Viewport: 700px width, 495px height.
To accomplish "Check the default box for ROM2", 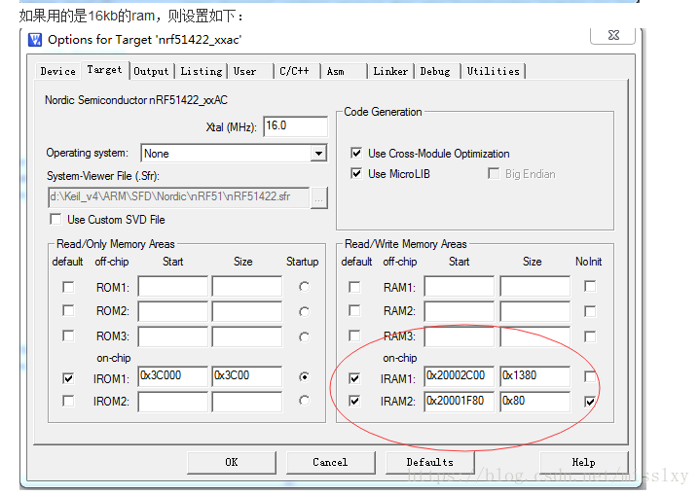I will (x=68, y=310).
